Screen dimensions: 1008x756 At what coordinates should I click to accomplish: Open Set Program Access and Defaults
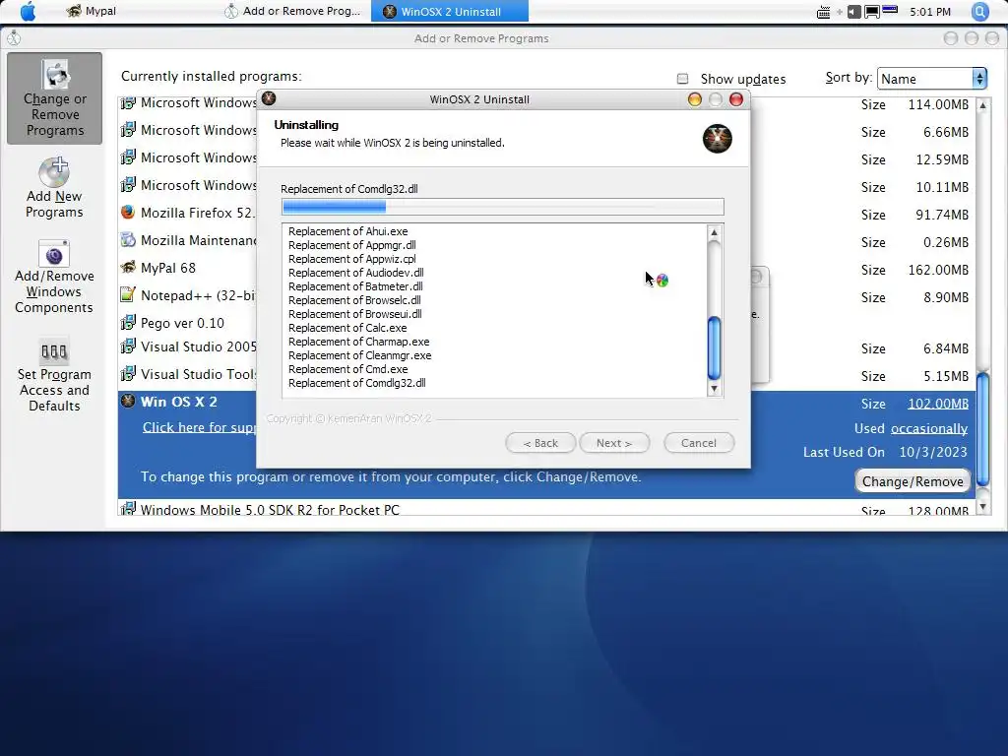55,375
